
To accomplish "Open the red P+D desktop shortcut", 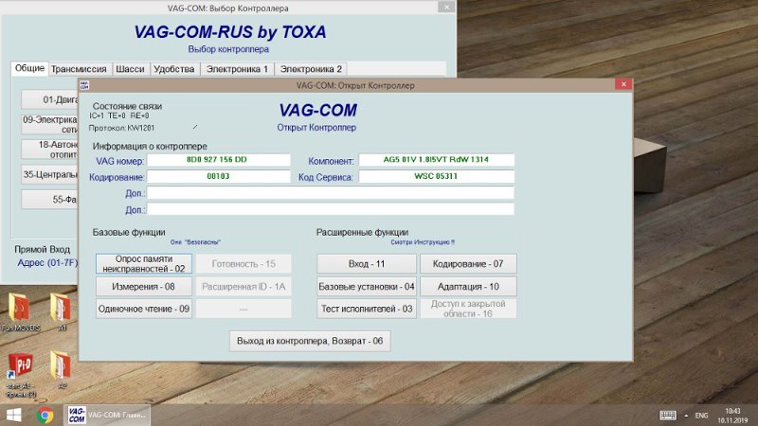I will 20,375.
